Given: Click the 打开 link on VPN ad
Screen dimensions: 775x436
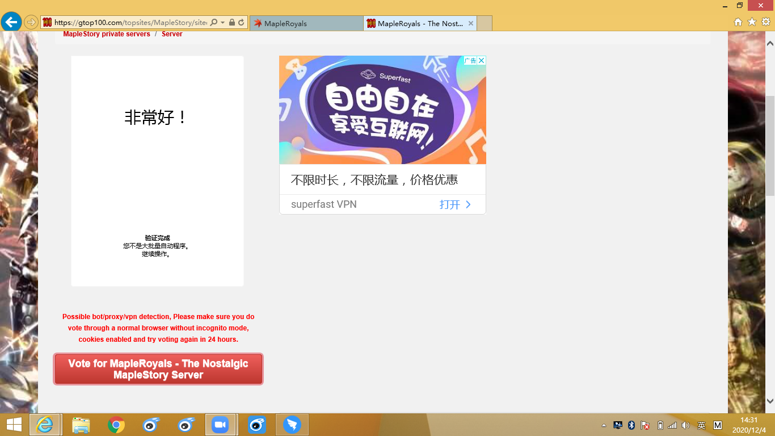Looking at the screenshot, I should click(456, 204).
